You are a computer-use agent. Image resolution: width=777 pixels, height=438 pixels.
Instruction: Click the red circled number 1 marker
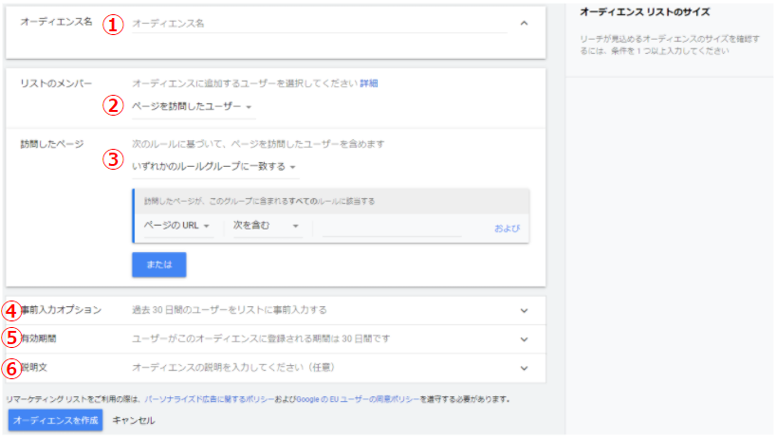click(x=114, y=25)
